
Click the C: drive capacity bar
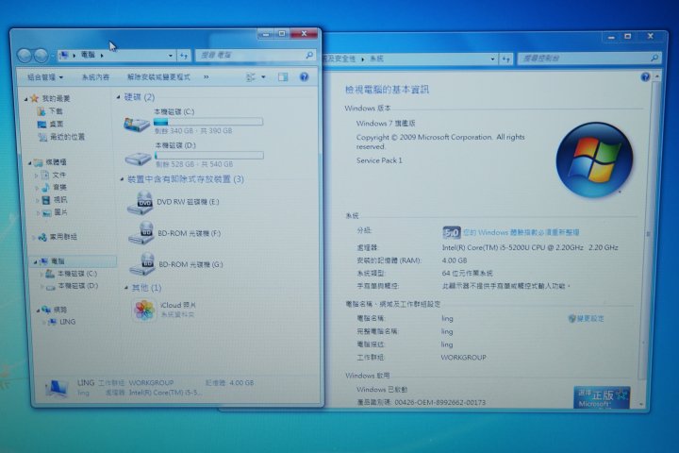pos(208,122)
